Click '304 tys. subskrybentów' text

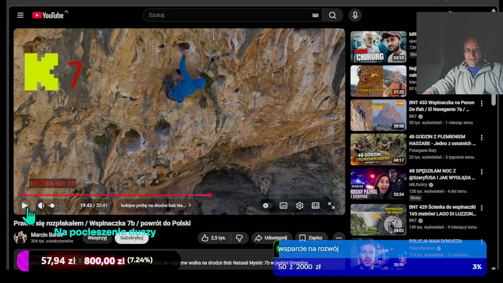click(x=52, y=241)
